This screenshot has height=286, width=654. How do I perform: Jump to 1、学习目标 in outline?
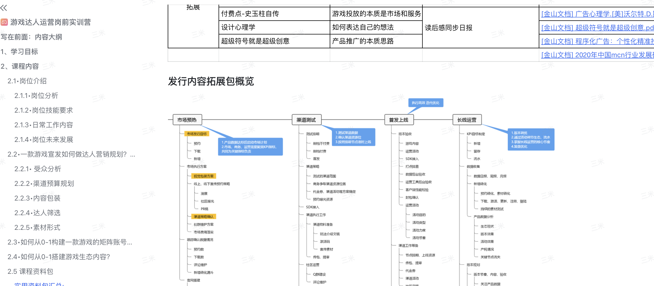19,52
